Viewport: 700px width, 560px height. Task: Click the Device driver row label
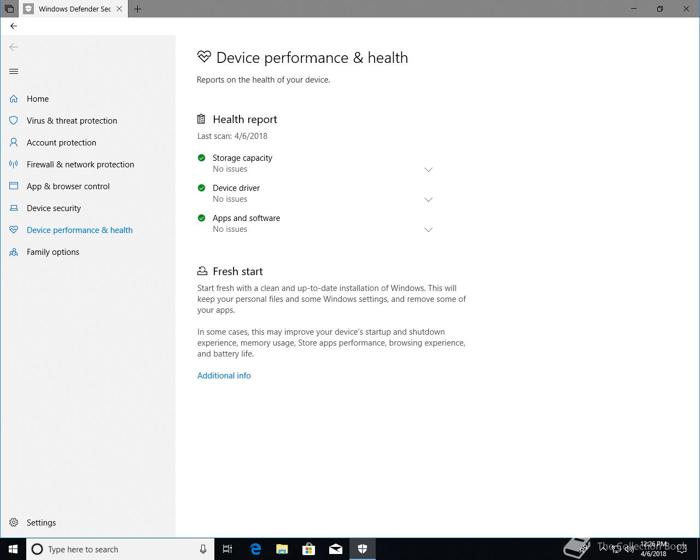[236, 188]
